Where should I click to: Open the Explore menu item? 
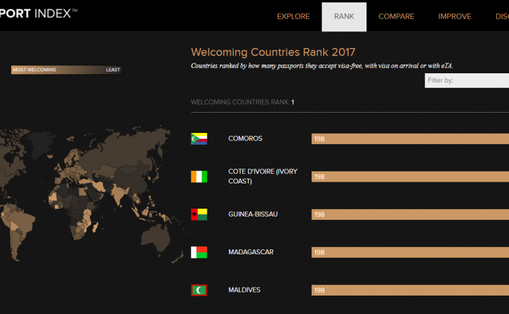pyautogui.click(x=293, y=17)
